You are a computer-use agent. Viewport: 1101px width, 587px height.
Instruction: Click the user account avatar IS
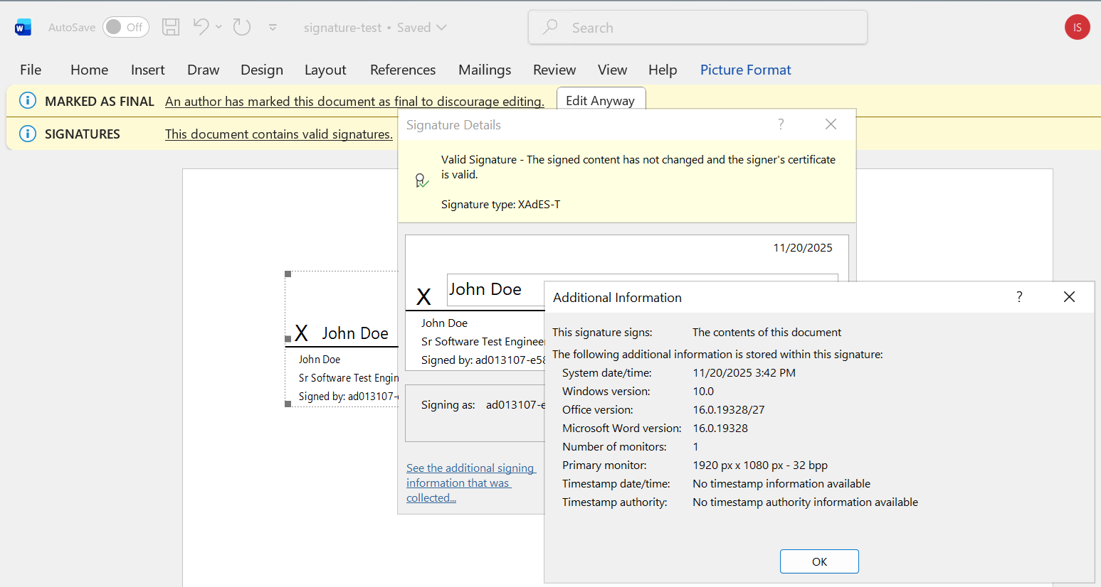click(1077, 28)
